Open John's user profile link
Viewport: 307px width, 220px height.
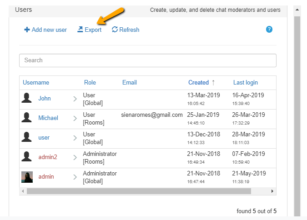(45, 99)
